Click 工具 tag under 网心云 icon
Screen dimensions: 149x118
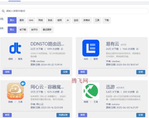point(20,102)
